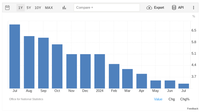Click the Compare + input field

pyautogui.click(x=107, y=7)
